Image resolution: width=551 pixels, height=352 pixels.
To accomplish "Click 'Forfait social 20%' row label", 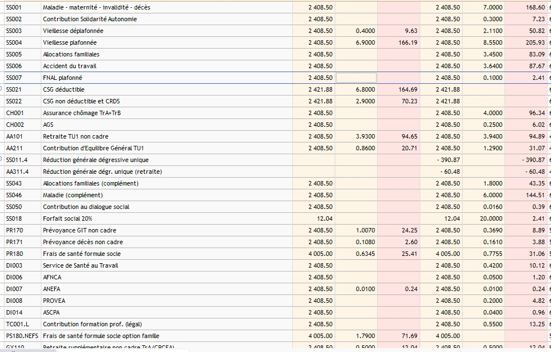I will (68, 218).
